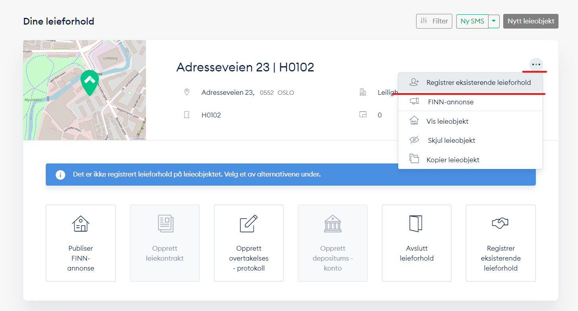Image resolution: width=578 pixels, height=311 pixels.
Task: Expand the Ny SMS dropdown arrow
Action: [x=494, y=21]
